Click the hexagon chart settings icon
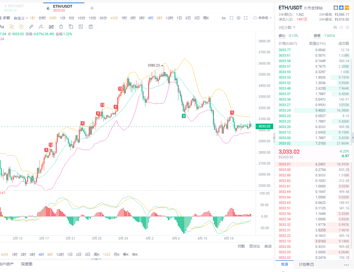This screenshot has width=354, height=272. coord(239,18)
